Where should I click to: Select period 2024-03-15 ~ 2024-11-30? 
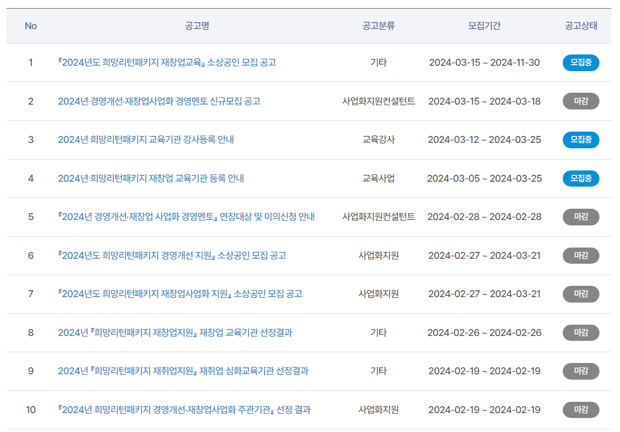[x=484, y=63]
